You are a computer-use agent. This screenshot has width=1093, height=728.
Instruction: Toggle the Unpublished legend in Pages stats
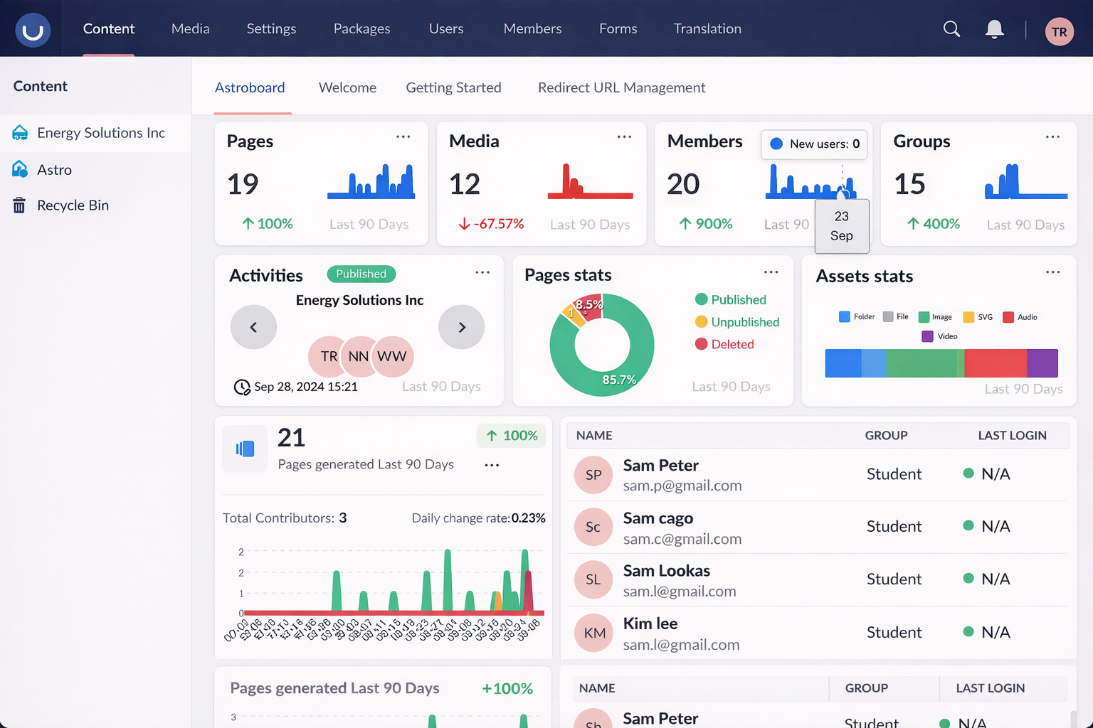[x=737, y=322]
